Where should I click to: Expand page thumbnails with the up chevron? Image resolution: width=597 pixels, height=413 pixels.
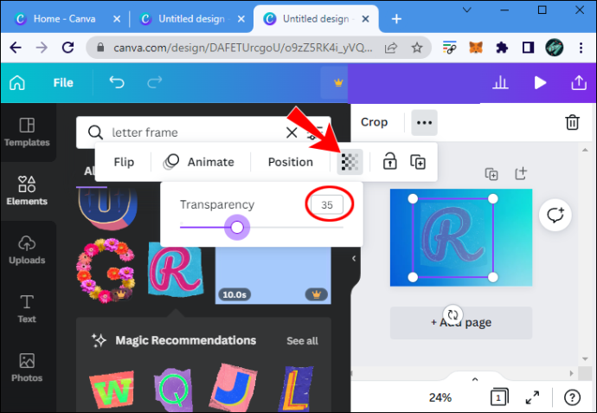coord(475,379)
